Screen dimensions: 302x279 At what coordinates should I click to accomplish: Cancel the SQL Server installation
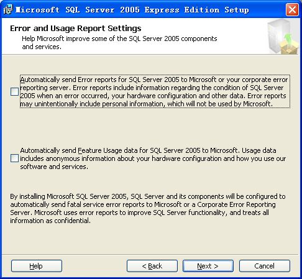tap(265, 266)
